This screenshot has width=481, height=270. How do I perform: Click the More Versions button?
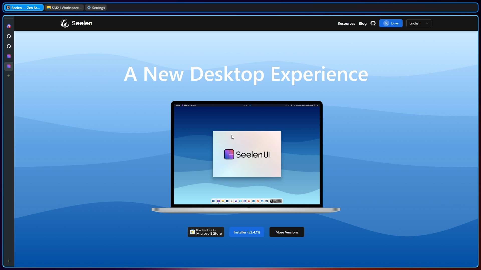pos(286,232)
